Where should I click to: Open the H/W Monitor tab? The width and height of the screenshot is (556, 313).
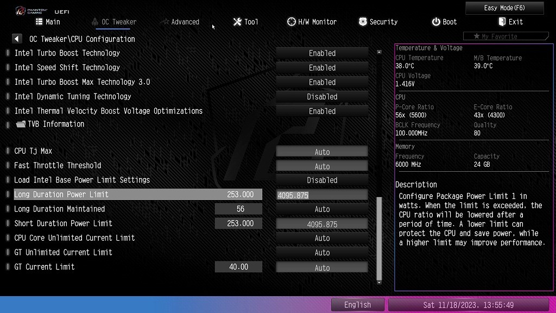tap(312, 22)
